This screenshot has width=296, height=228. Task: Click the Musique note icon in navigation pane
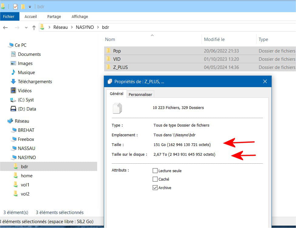point(13,72)
